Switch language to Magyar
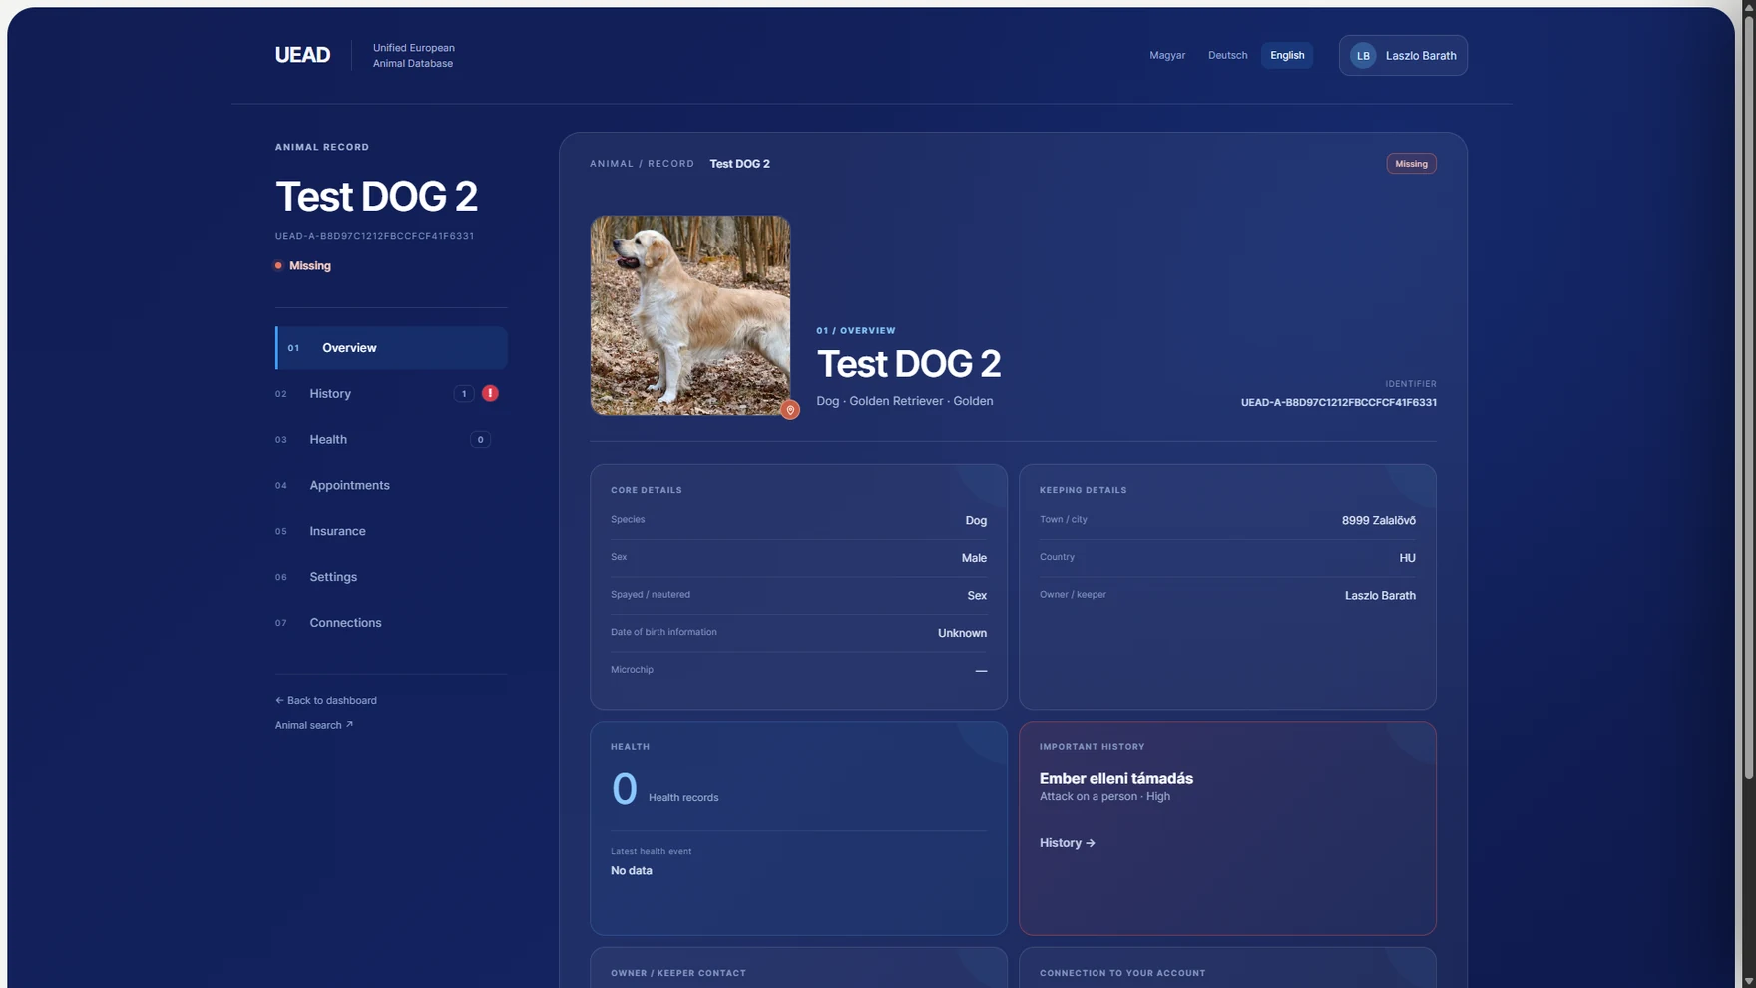The width and height of the screenshot is (1756, 988). pyautogui.click(x=1167, y=56)
